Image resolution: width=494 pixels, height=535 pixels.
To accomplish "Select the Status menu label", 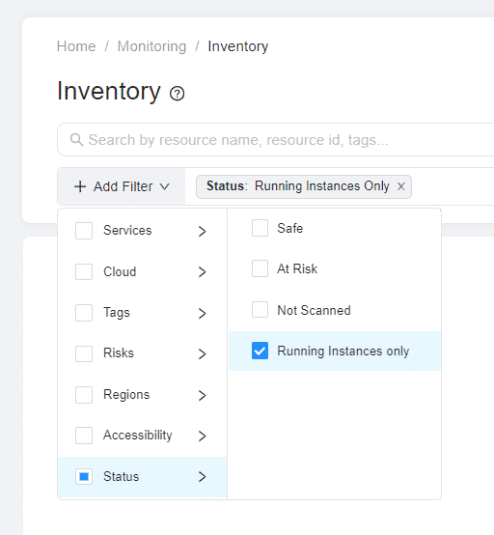I will 122,476.
